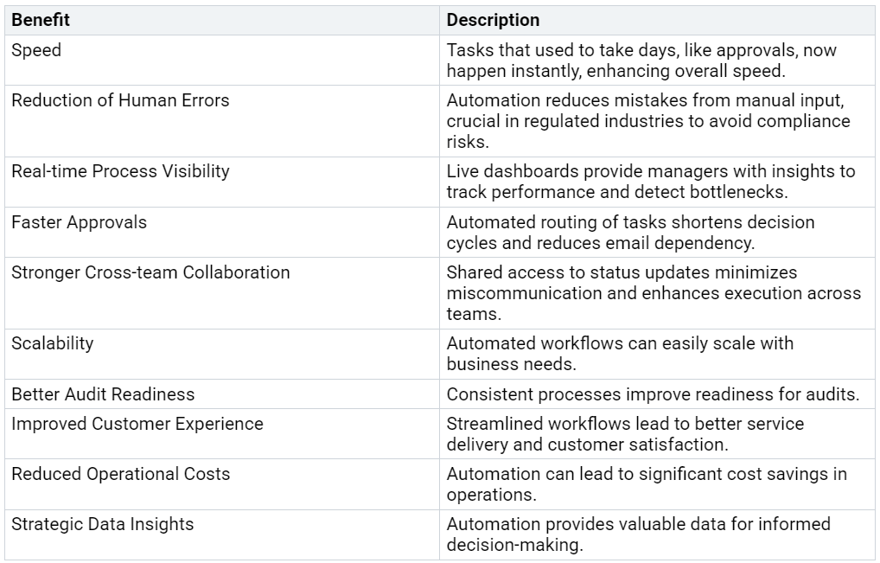Click the description about live dashboards

[x=650, y=181]
